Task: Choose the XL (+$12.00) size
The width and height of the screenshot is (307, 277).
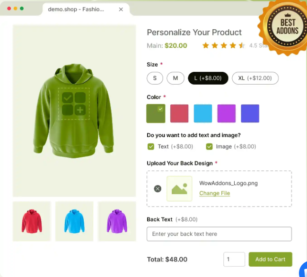Action: pos(255,78)
